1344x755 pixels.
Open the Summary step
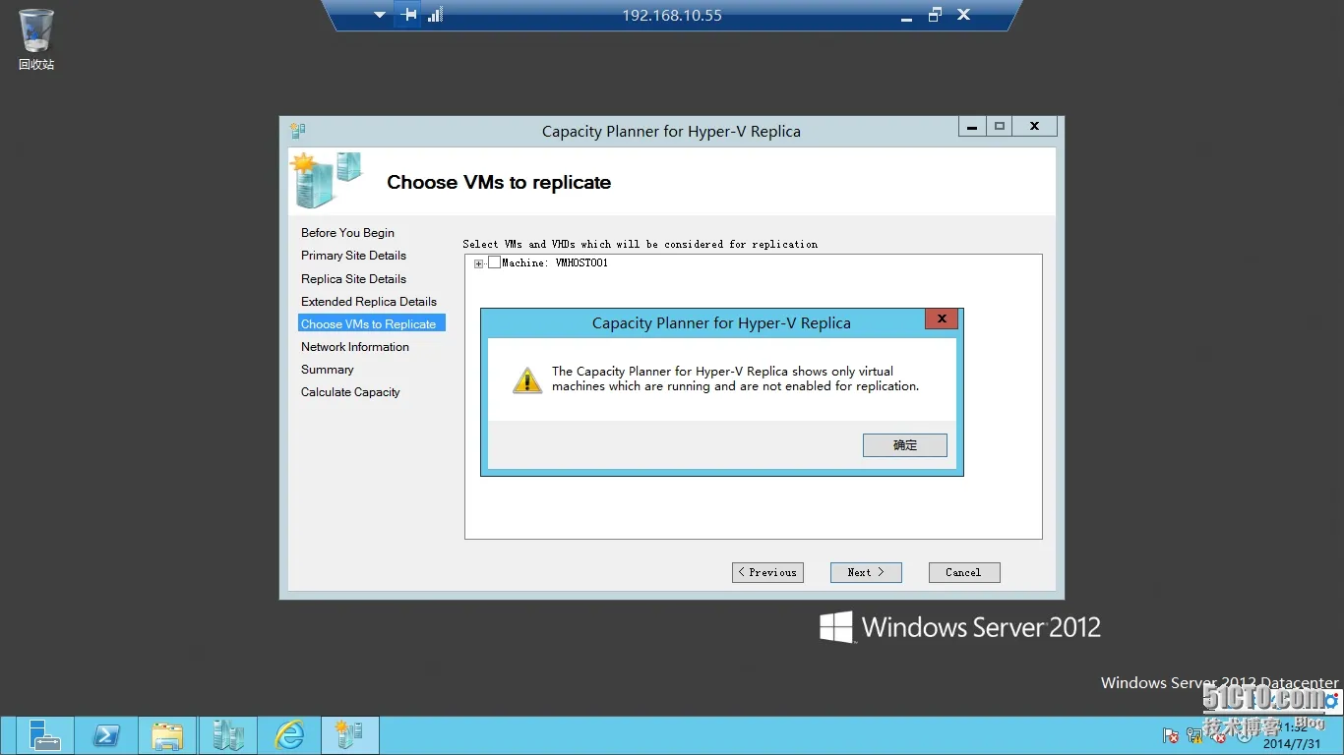(328, 370)
